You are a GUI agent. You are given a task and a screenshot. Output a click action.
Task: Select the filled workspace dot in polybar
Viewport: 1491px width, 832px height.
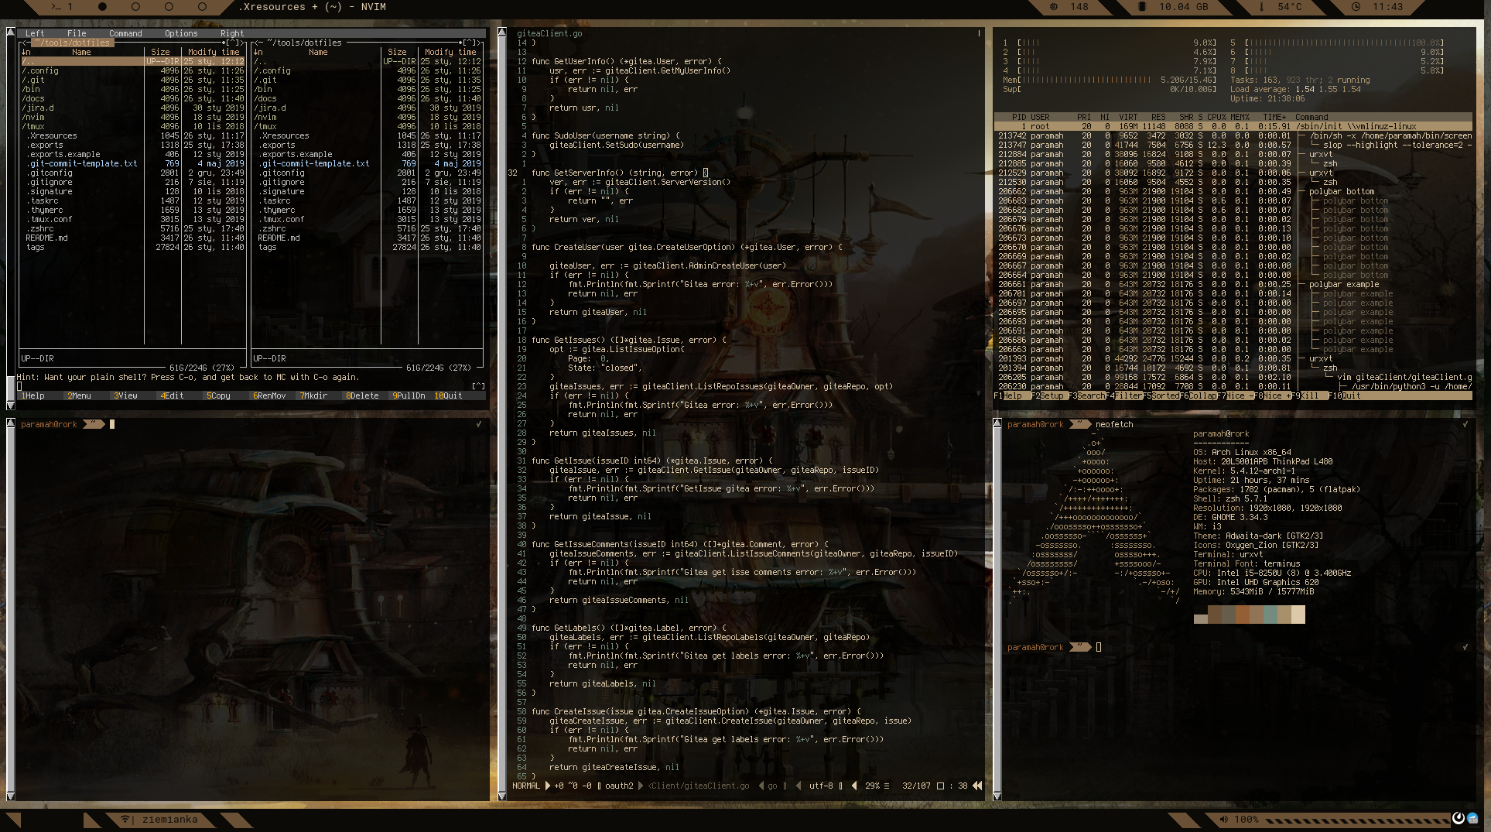pos(102,7)
